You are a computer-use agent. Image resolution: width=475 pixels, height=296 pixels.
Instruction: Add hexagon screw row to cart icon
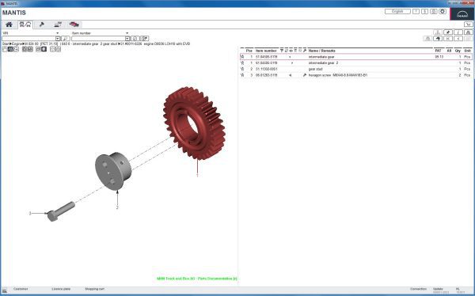pyautogui.click(x=242, y=75)
